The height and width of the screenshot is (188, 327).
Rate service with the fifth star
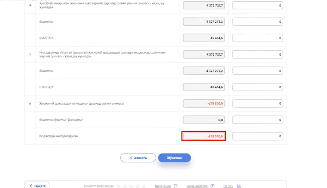(x=144, y=186)
